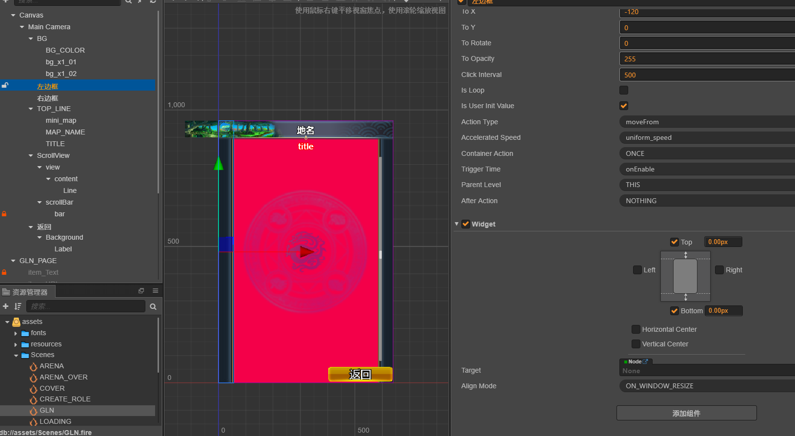Click the resources folder icon
795x436 pixels.
(x=25, y=344)
